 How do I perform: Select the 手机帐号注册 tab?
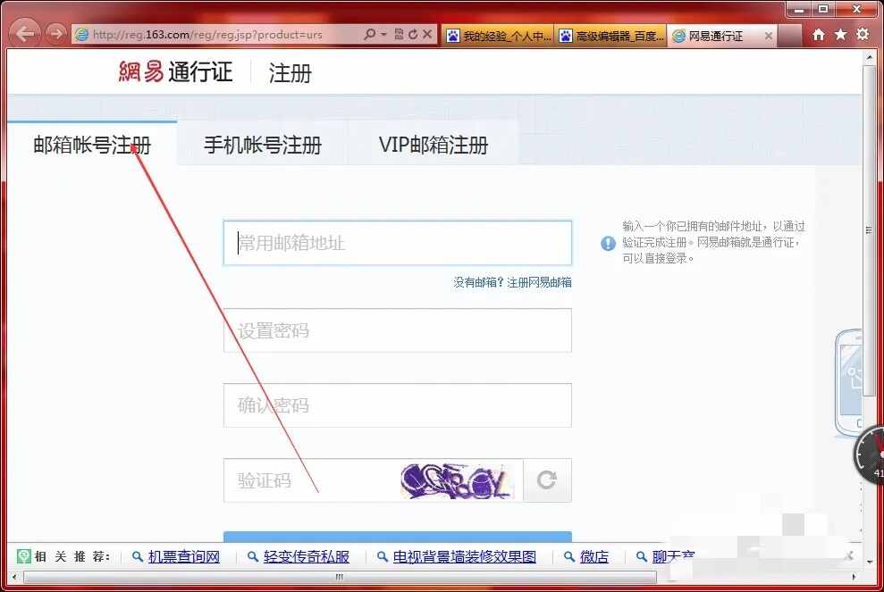[263, 145]
